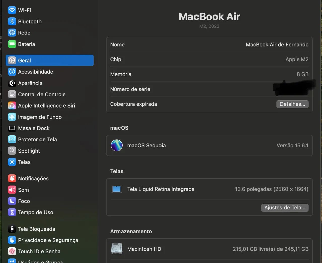
Task: Open Apple Intelligence e Siri settings
Action: 12,106
